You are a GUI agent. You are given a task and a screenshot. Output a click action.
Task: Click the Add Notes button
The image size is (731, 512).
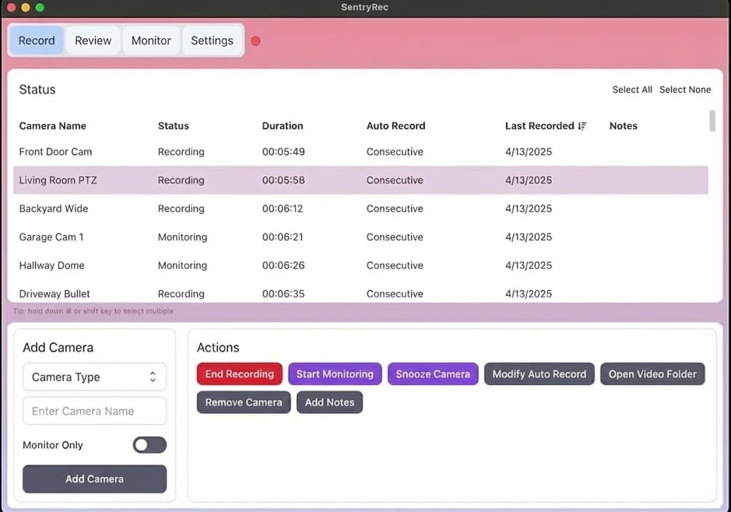click(x=329, y=402)
